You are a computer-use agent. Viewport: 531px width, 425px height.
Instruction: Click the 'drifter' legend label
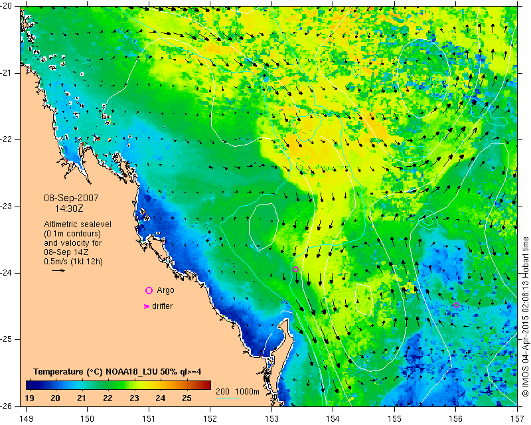(x=162, y=306)
